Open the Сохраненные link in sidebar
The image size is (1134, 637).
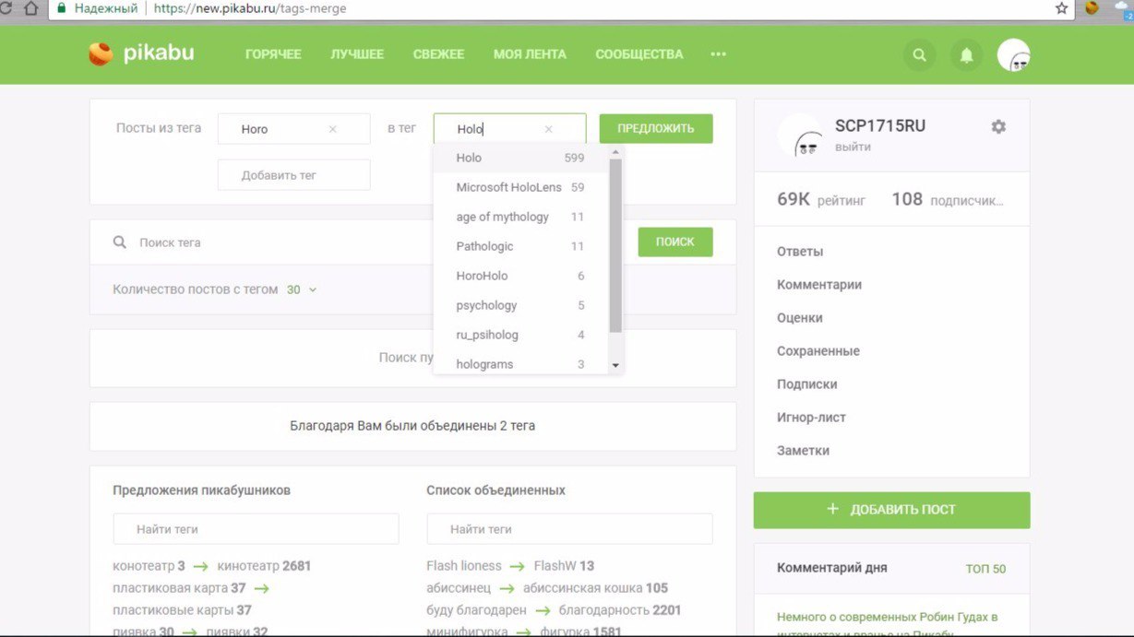pyautogui.click(x=818, y=351)
